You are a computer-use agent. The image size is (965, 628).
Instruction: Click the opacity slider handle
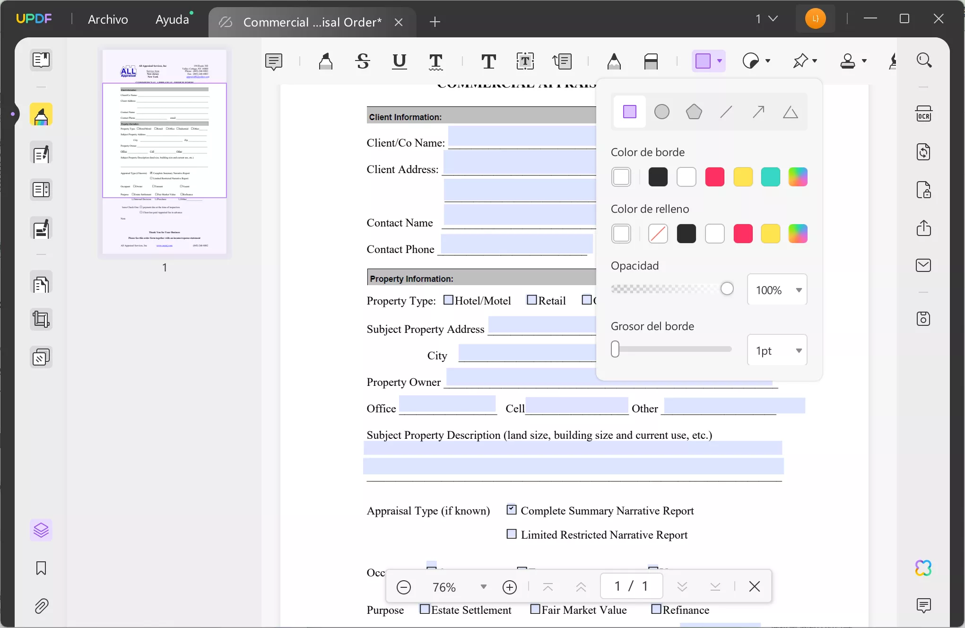coord(727,288)
